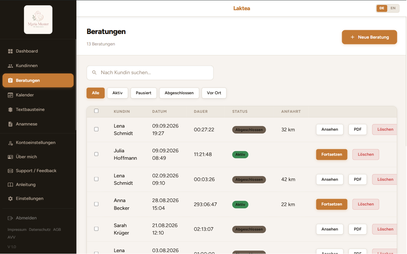This screenshot has width=407, height=254.
Task: Open PDF for Lena Schmidt 42 km row
Action: (358, 180)
